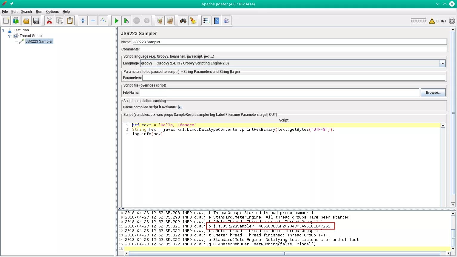Click the Comments field
Image resolution: width=457 pixels, height=257 pixels.
click(x=294, y=49)
